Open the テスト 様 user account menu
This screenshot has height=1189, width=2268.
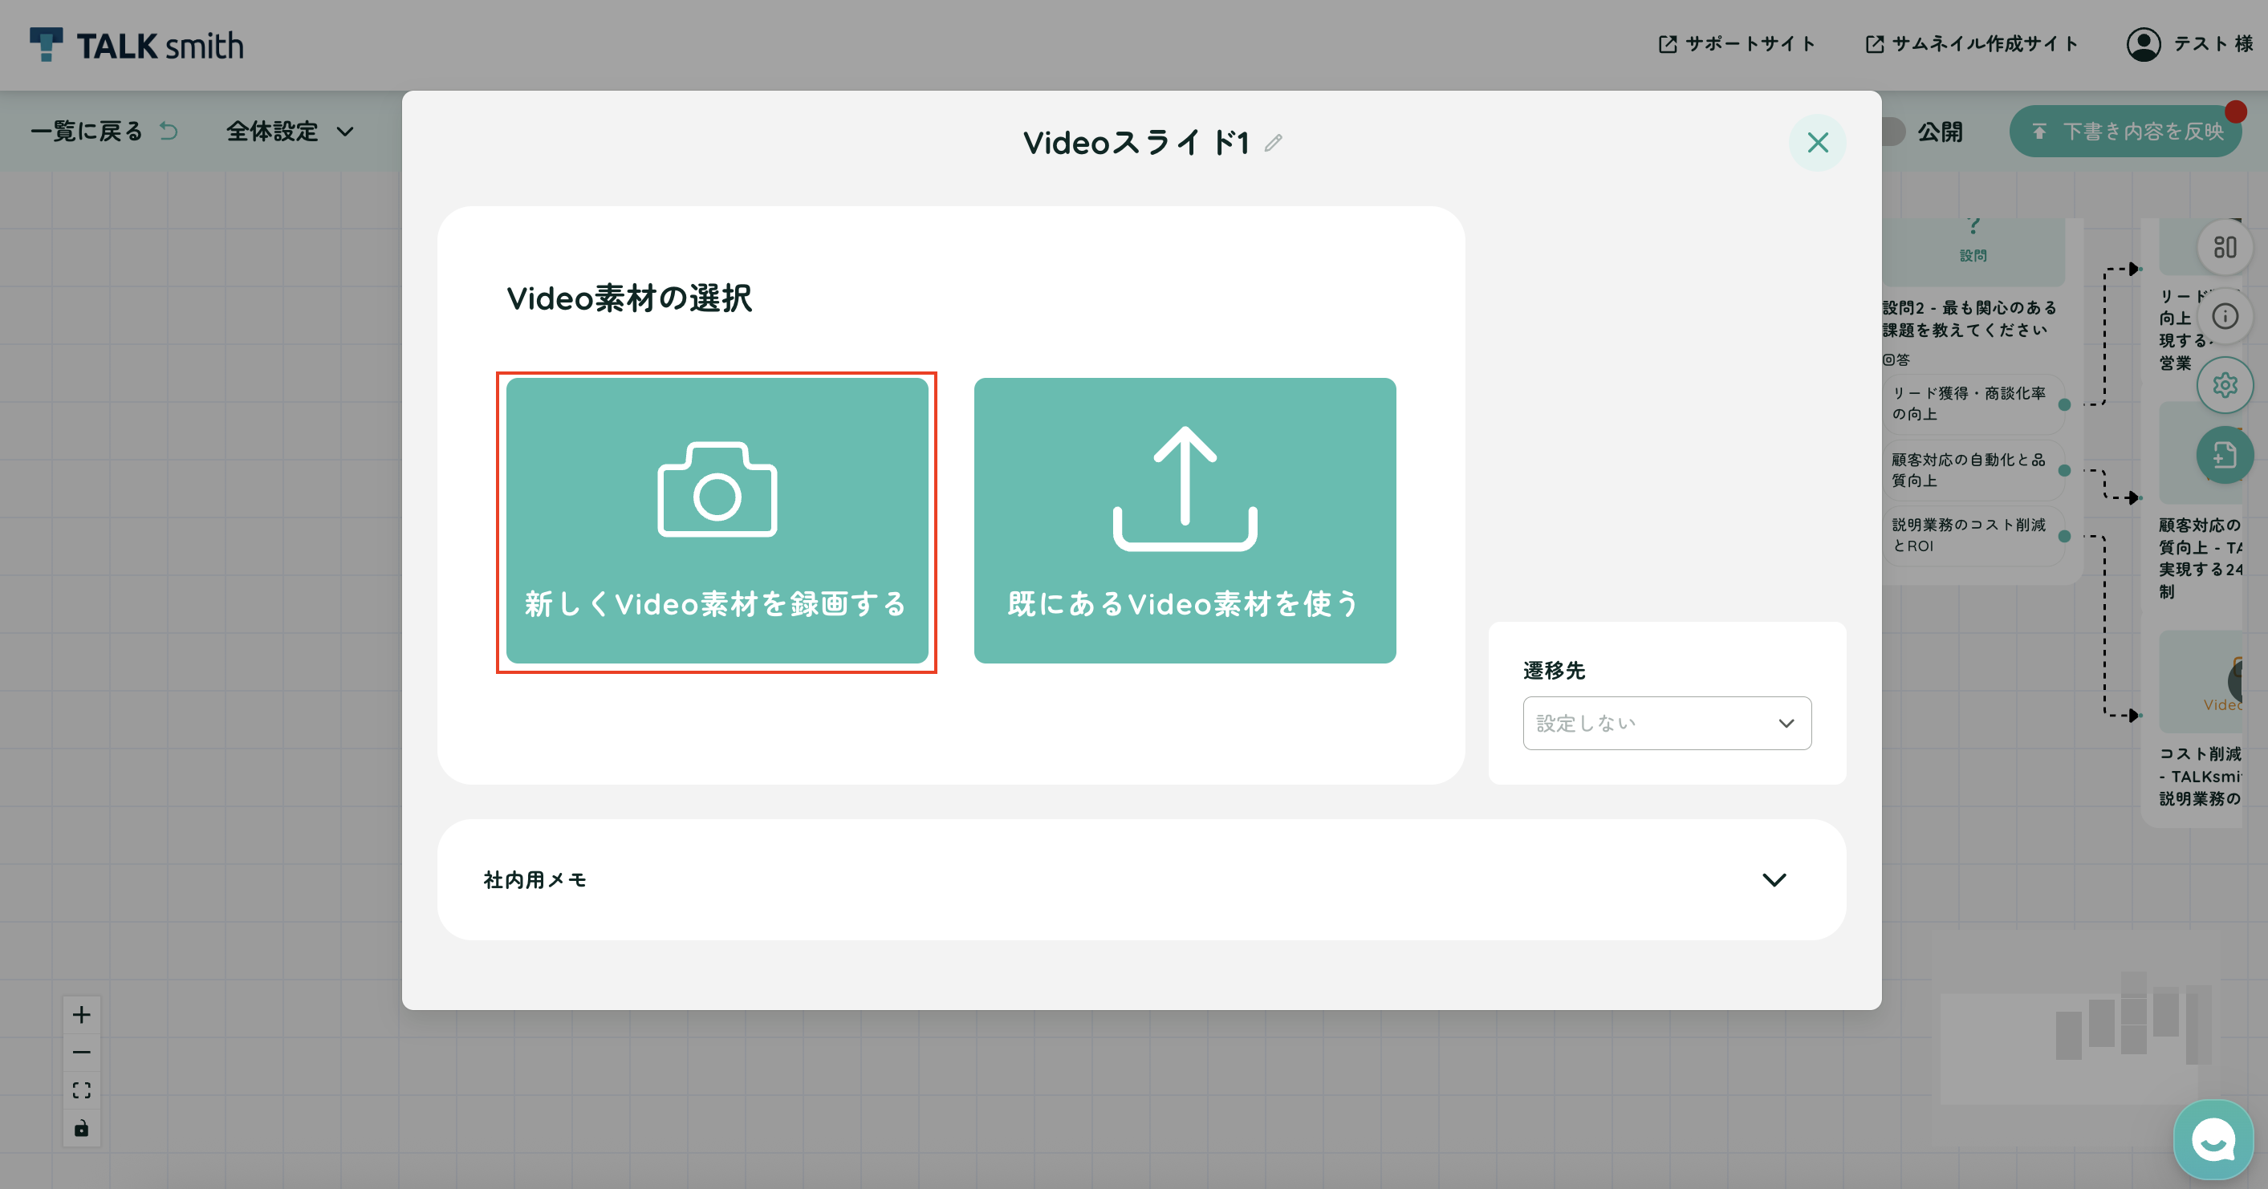pyautogui.click(x=2189, y=44)
